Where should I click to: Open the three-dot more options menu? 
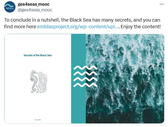coord(162,4)
